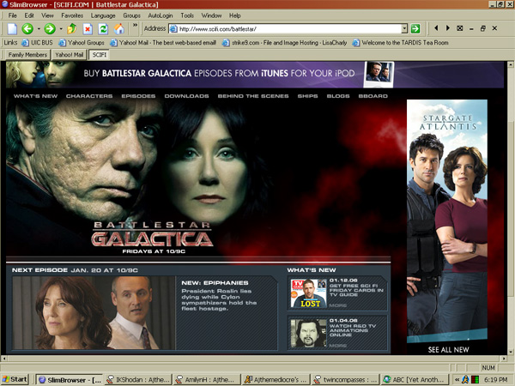This screenshot has width=515, height=386.
Task: Open the SHIPS navigation link
Action: 307,96
